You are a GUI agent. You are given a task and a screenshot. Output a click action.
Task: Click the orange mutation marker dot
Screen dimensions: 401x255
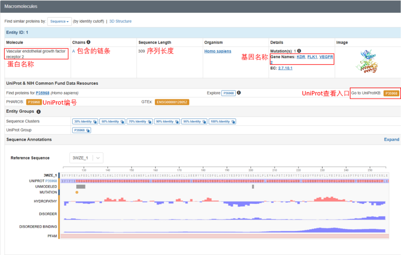pos(77,192)
